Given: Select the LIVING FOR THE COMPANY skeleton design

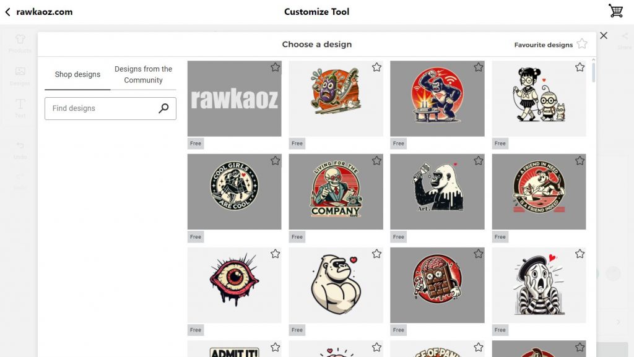Looking at the screenshot, I should [336, 192].
